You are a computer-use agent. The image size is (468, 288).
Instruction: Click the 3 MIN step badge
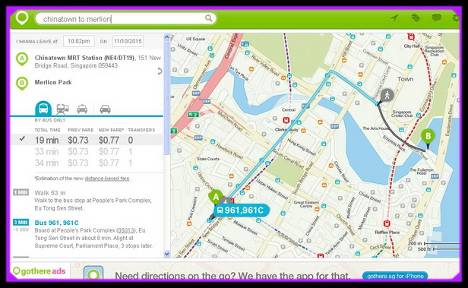pyautogui.click(x=21, y=223)
